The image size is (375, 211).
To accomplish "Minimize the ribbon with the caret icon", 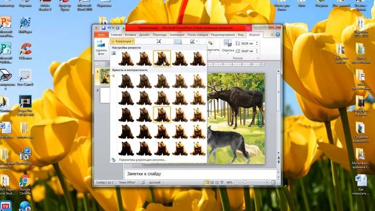I will [x=272, y=35].
